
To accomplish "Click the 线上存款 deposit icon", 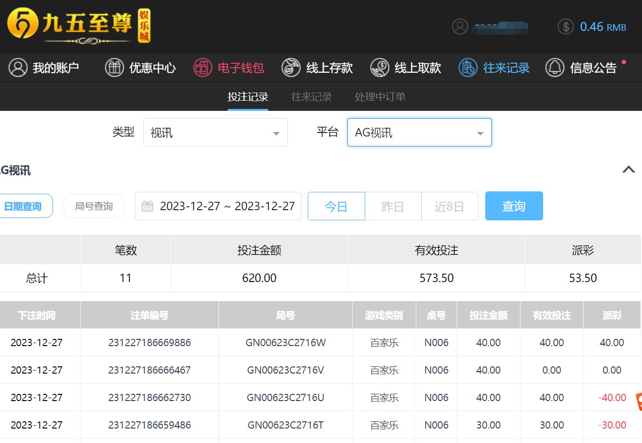I will pyautogui.click(x=291, y=67).
